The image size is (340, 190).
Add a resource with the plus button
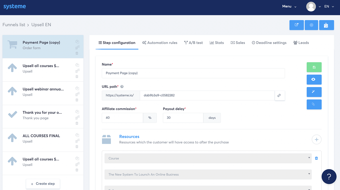click(x=316, y=139)
